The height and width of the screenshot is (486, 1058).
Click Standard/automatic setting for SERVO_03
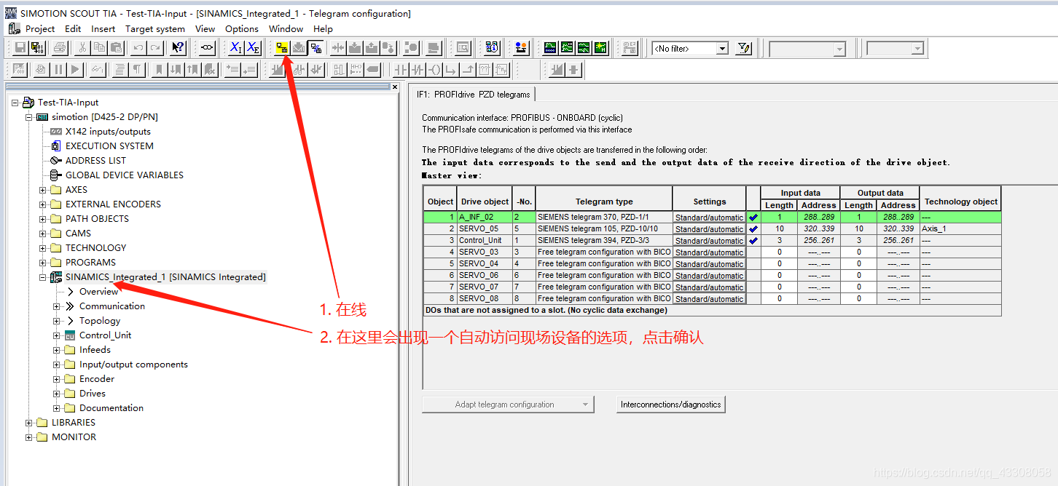(x=709, y=252)
